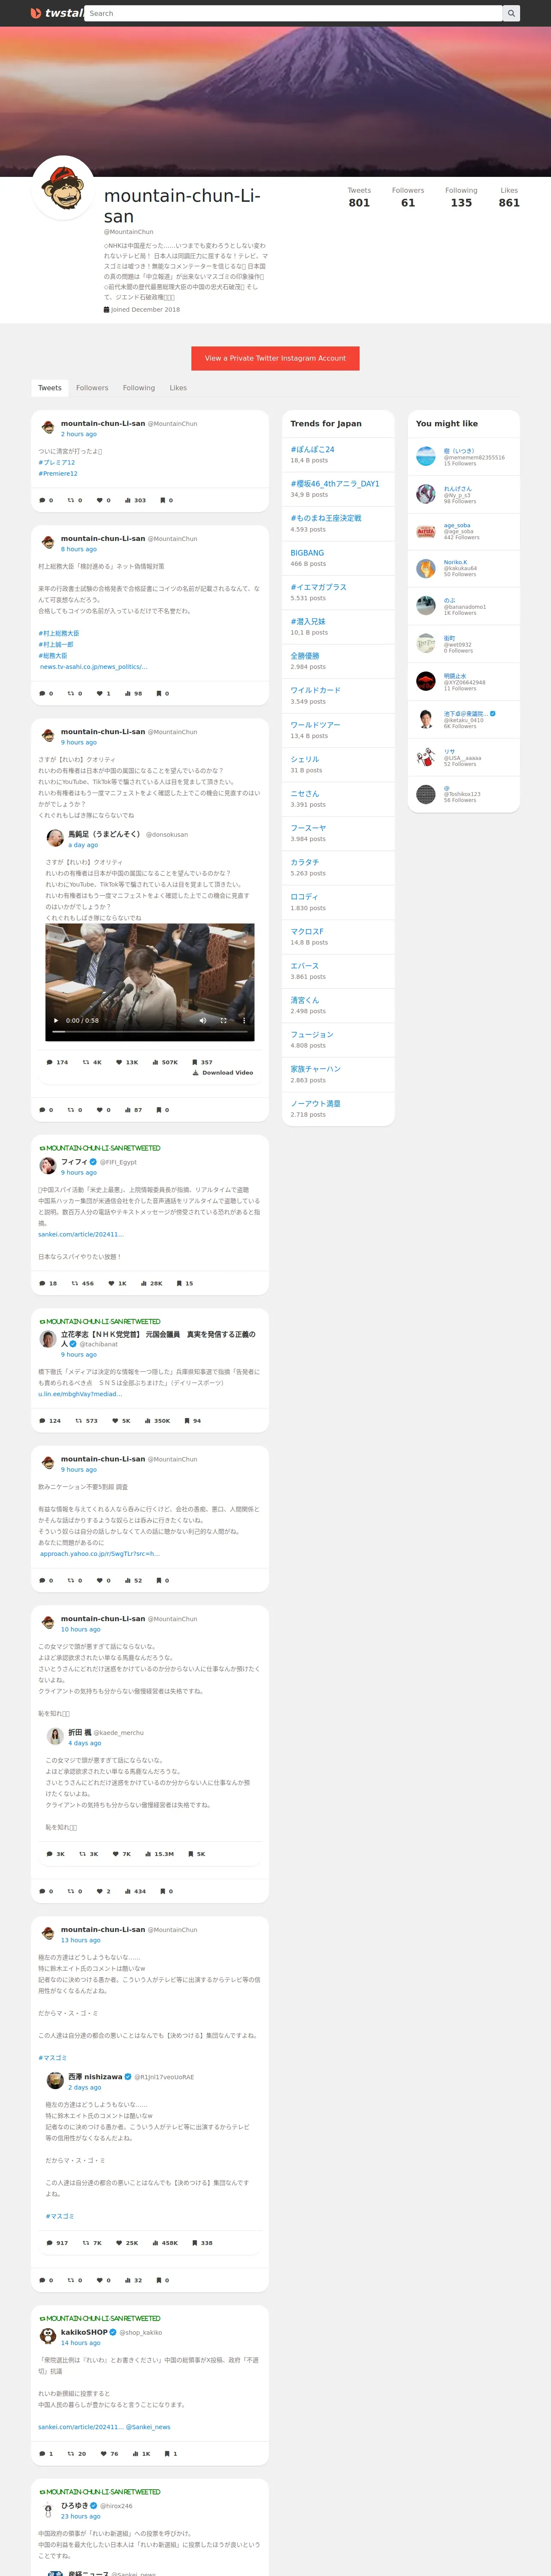This screenshot has width=551, height=2576.
Task: Click the #Premiere12 hashtag
Action: 58,474
